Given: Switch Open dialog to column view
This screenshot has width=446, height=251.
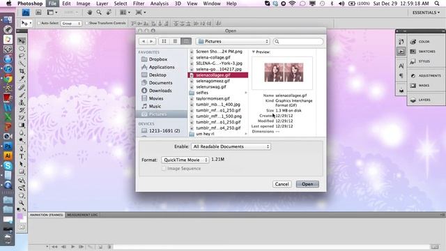Looking at the screenshot, I should tap(186, 41).
